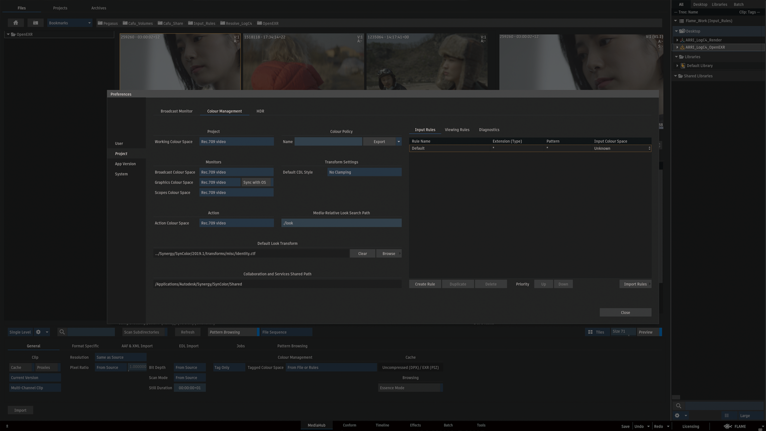Click the Home folder icon
This screenshot has height=431, width=766.
[15, 23]
